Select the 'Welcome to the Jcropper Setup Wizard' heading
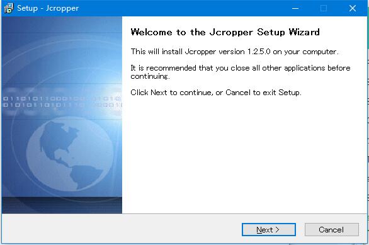369x245 pixels. (225, 32)
